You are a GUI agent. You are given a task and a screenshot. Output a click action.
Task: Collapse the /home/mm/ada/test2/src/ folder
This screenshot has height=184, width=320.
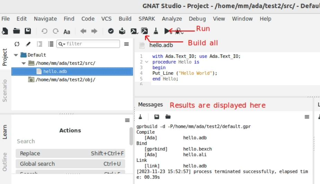coord(24,63)
